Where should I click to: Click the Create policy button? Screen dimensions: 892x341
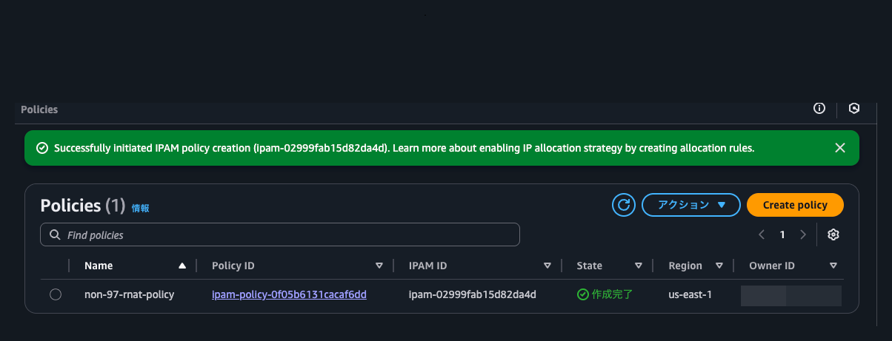796,205
